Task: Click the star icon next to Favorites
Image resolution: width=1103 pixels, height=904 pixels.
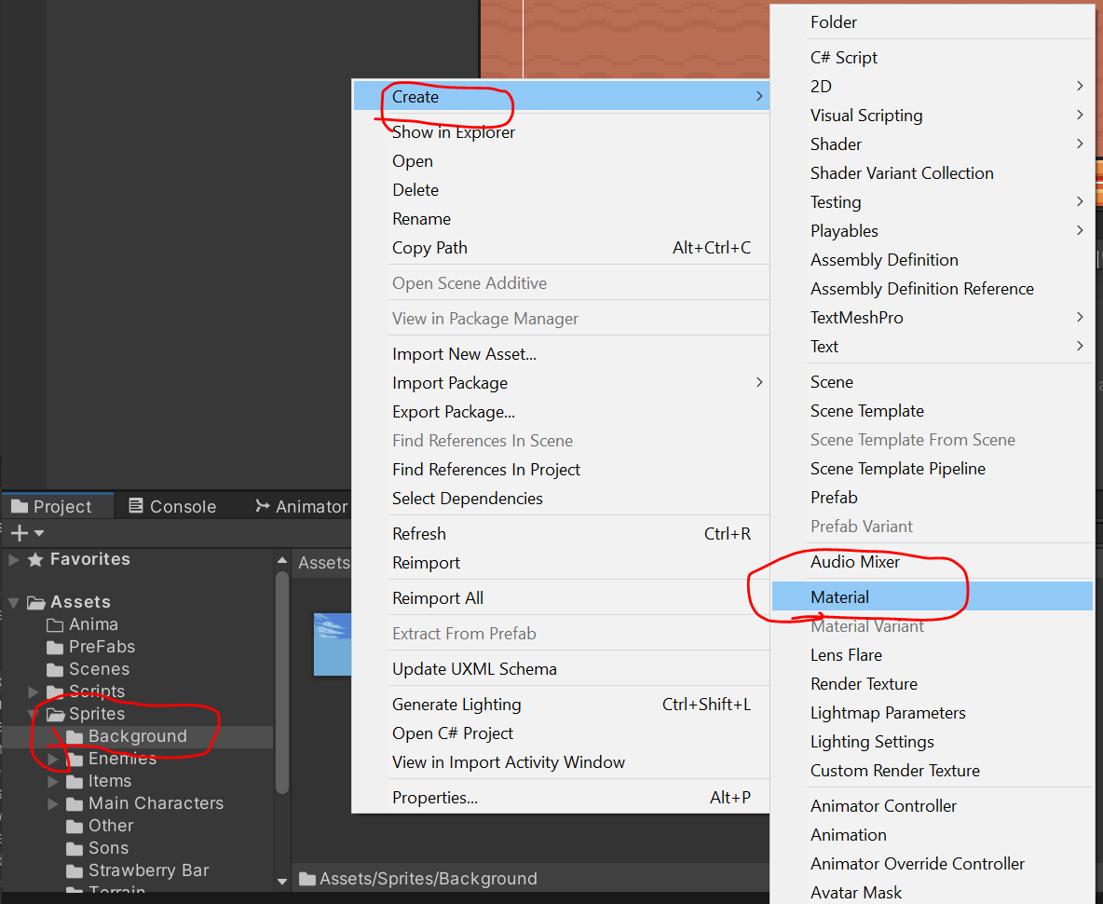Action: coord(35,560)
